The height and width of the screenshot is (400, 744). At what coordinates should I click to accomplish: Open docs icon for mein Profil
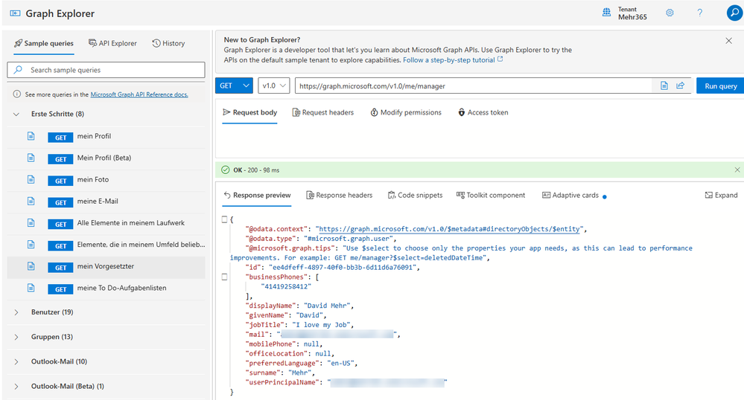(31, 136)
